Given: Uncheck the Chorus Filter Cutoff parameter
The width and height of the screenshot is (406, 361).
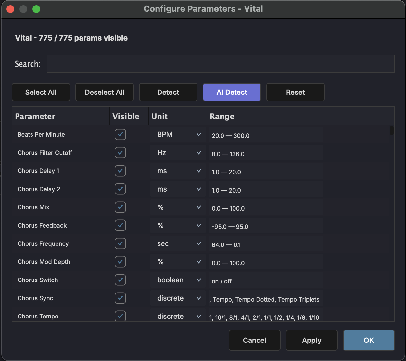Looking at the screenshot, I should [120, 153].
